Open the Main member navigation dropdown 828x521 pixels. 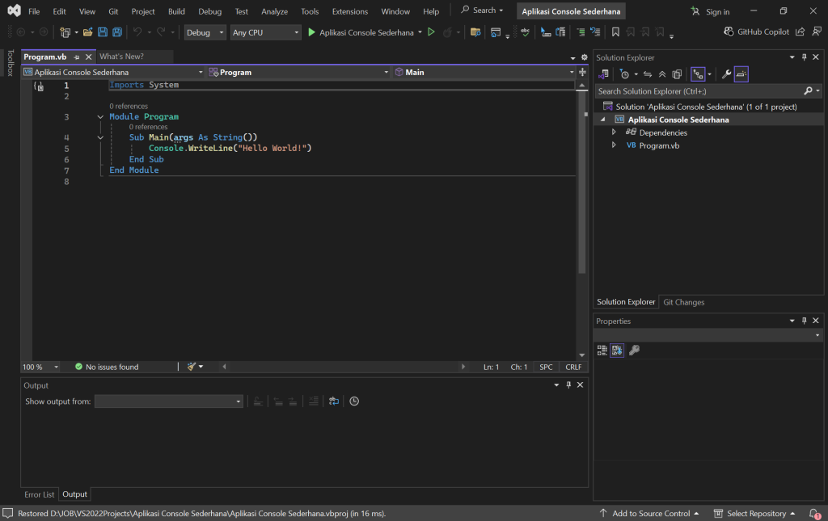pyautogui.click(x=484, y=72)
